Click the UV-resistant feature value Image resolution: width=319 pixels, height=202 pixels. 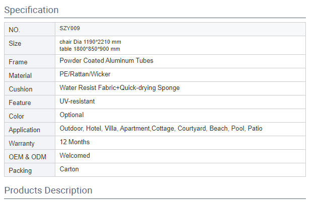click(77, 102)
